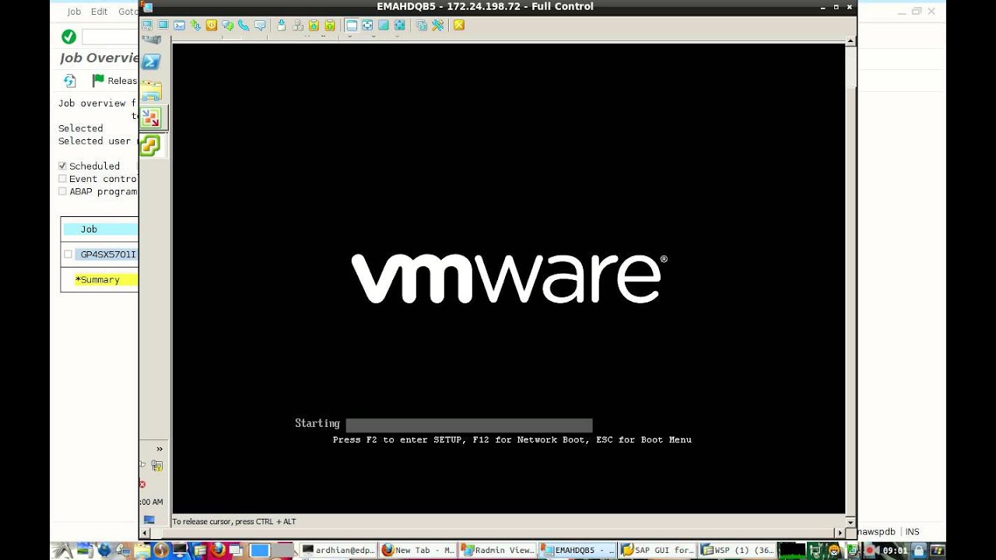The image size is (996, 560).
Task: Toggle the ABAP program checkbox in SAP
Action: point(62,191)
